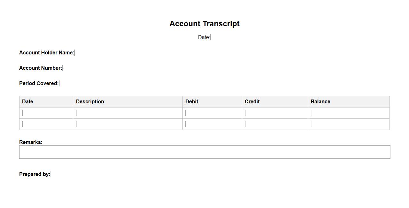Place cursor in Period Covered field

tap(60, 84)
